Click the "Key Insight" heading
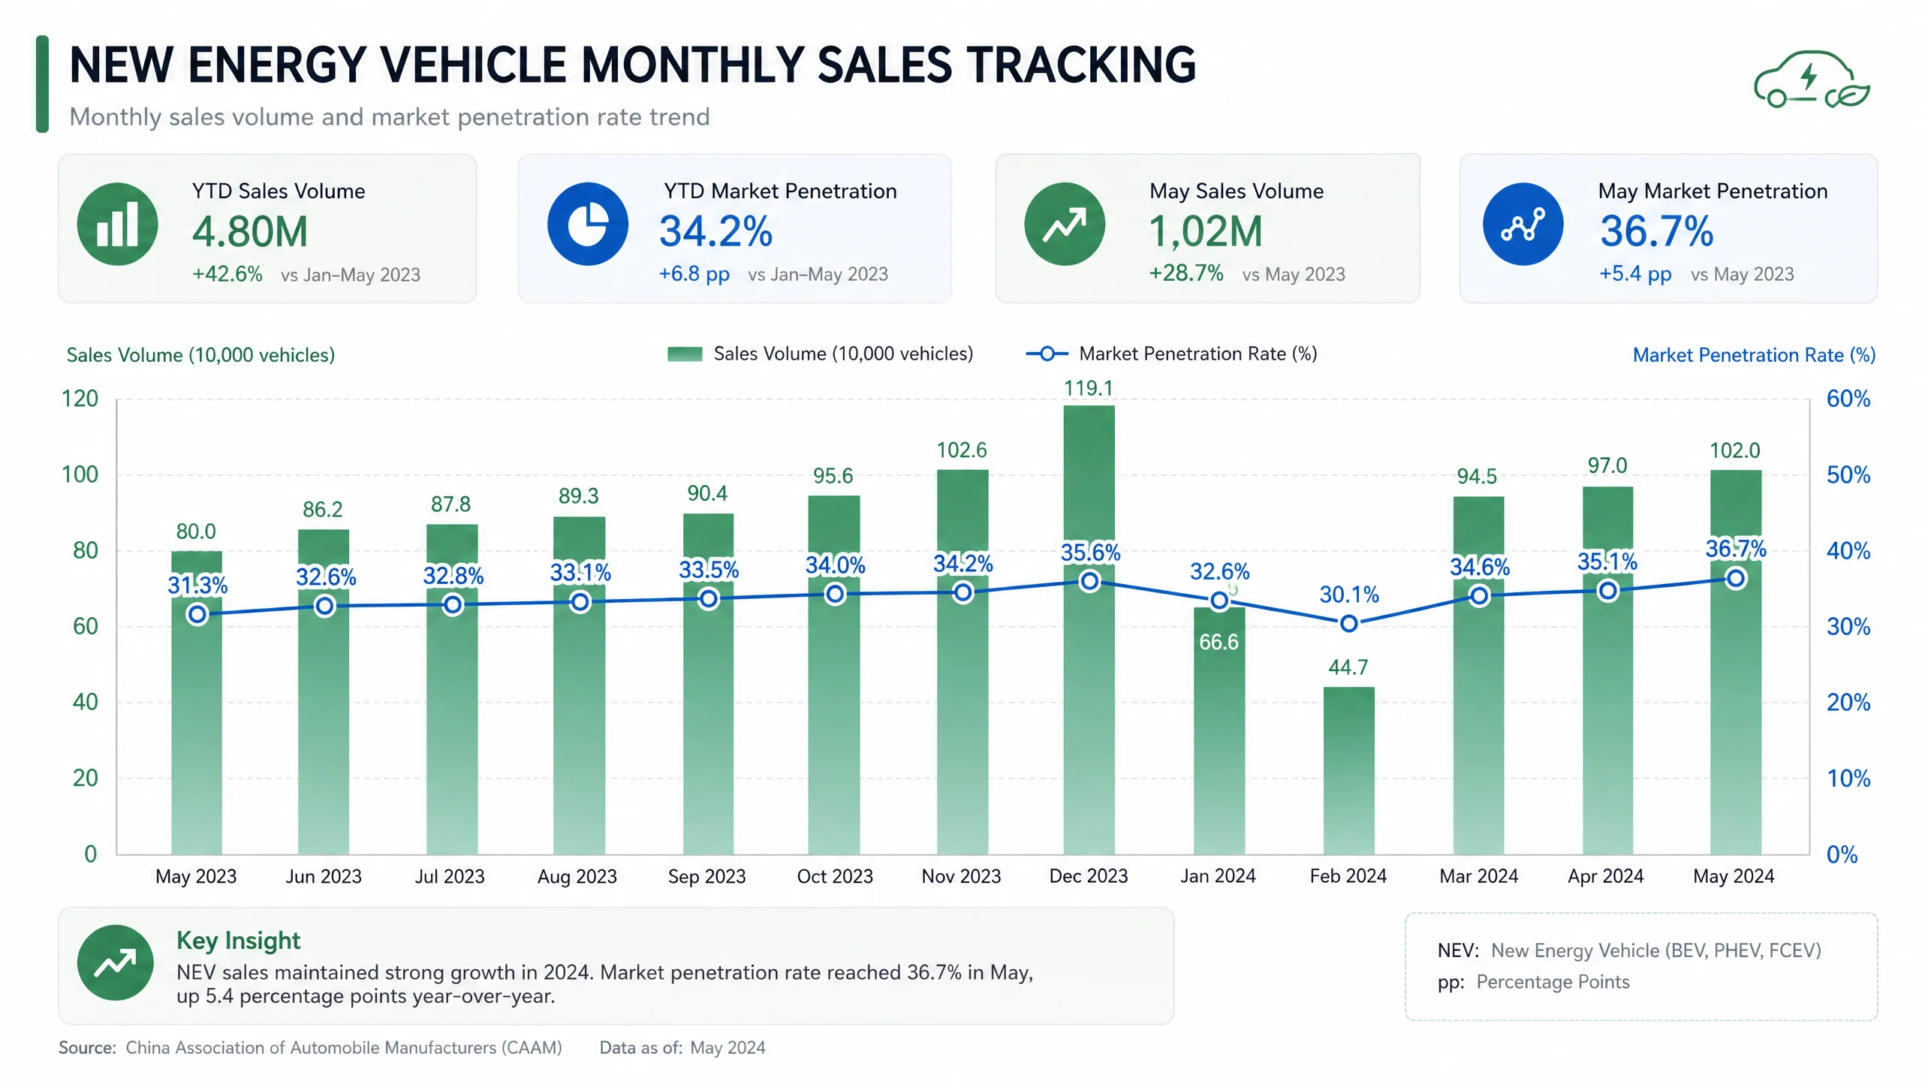Image resolution: width=1922 pixels, height=1081 pixels. point(238,941)
